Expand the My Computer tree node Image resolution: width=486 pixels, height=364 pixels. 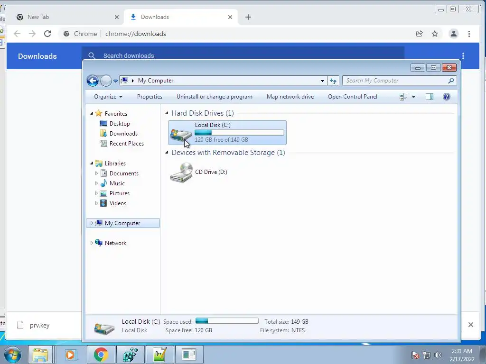92,223
